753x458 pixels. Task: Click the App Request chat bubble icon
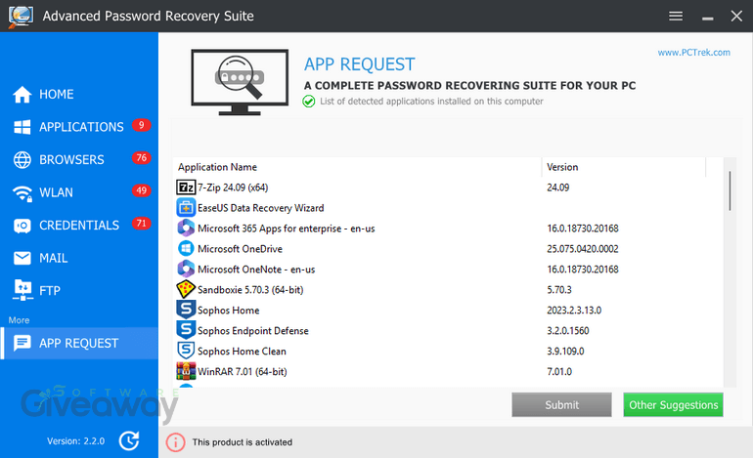22,343
